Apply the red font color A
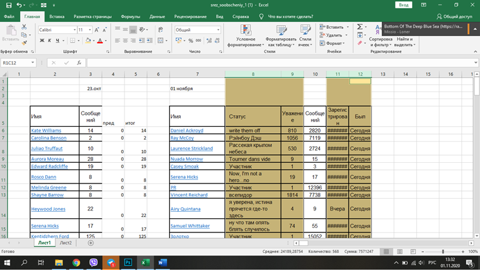This screenshot has height=271, width=480. [100, 41]
